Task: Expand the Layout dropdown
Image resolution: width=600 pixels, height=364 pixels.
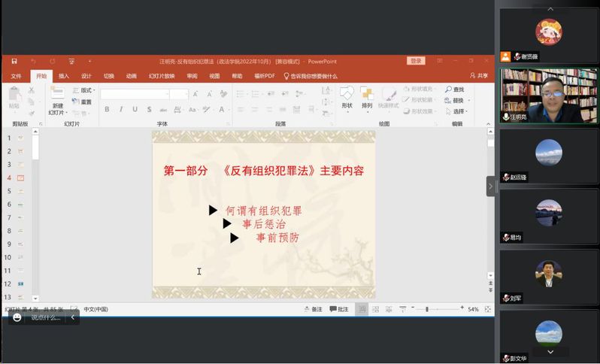Action: pos(86,90)
